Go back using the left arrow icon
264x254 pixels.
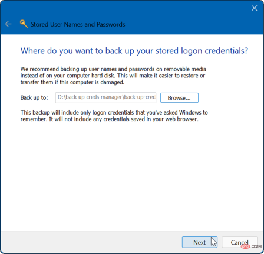(8, 24)
